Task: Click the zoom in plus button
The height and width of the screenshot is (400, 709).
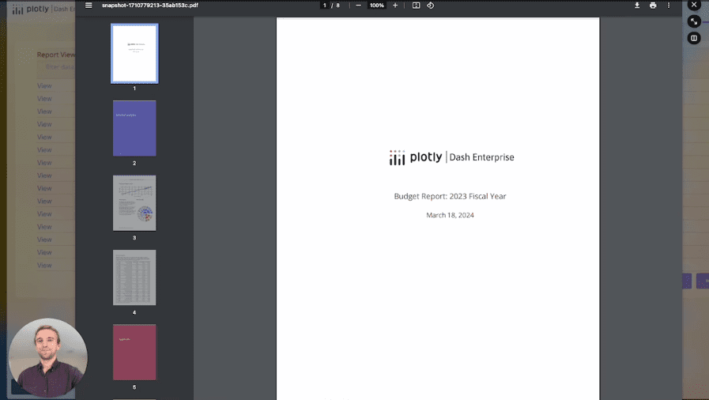Action: (395, 6)
